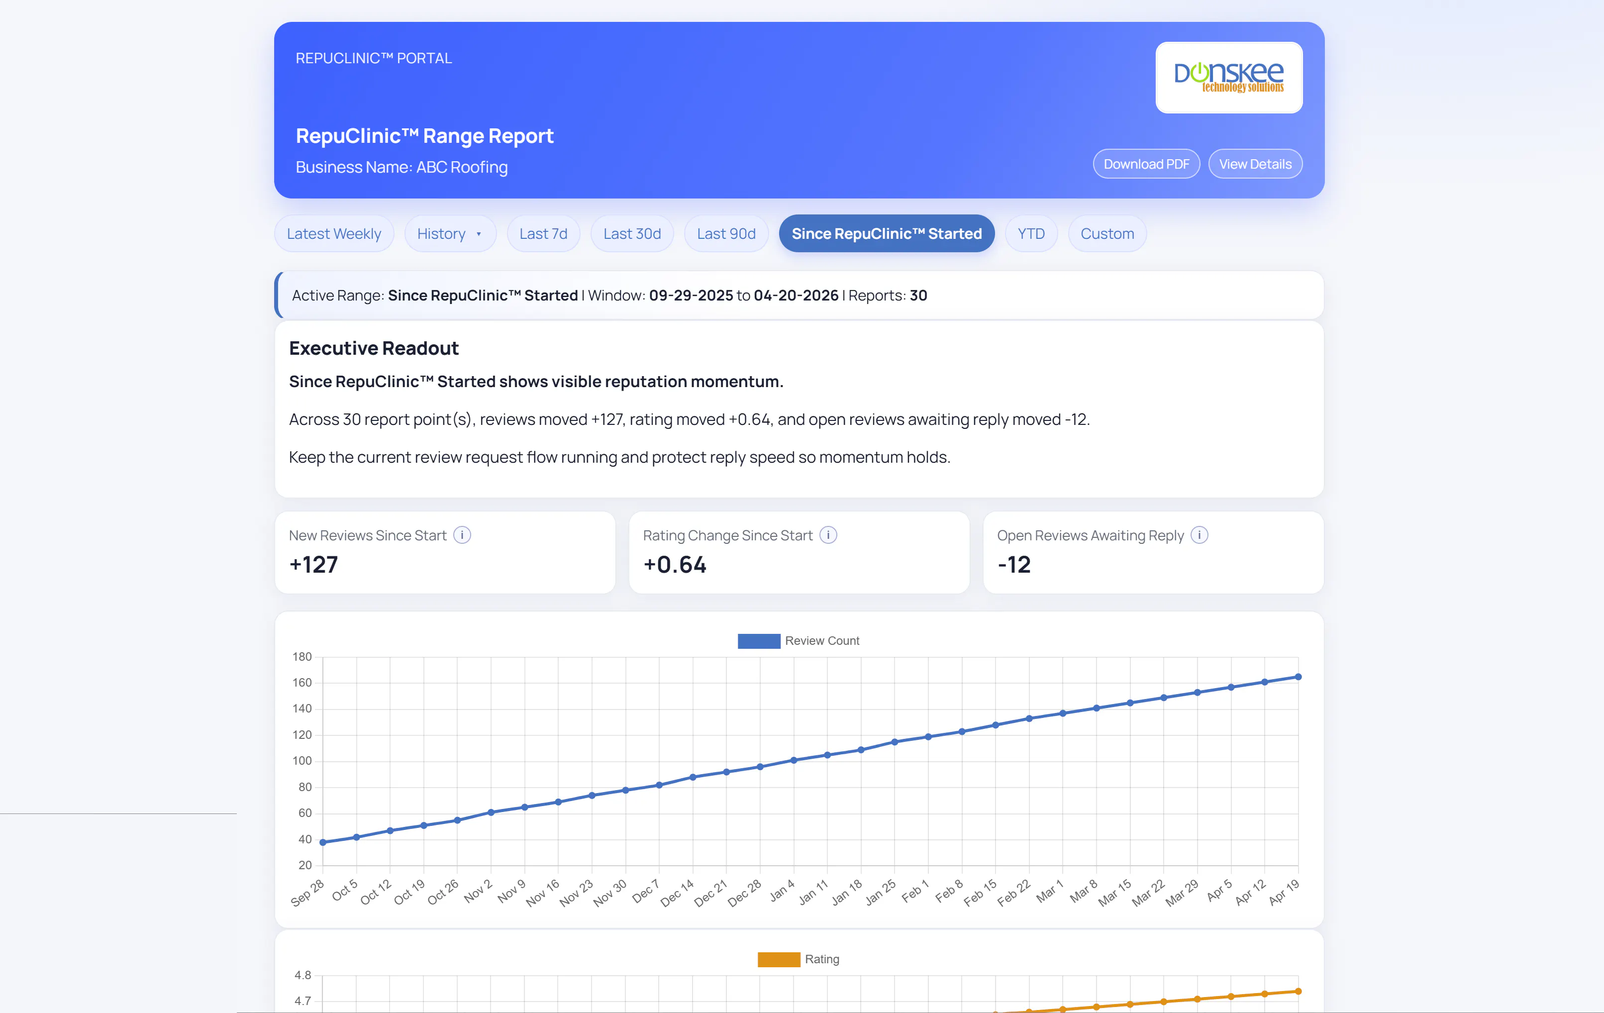
Task: Click the 4.8 value on the Rating axis
Action: [x=302, y=975]
